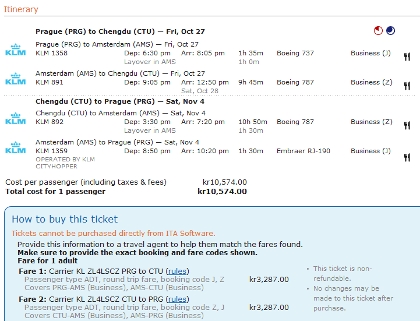Click the meal icon for KLM 1359
Image resolution: width=420 pixels, height=321 pixels.
pyautogui.click(x=407, y=157)
